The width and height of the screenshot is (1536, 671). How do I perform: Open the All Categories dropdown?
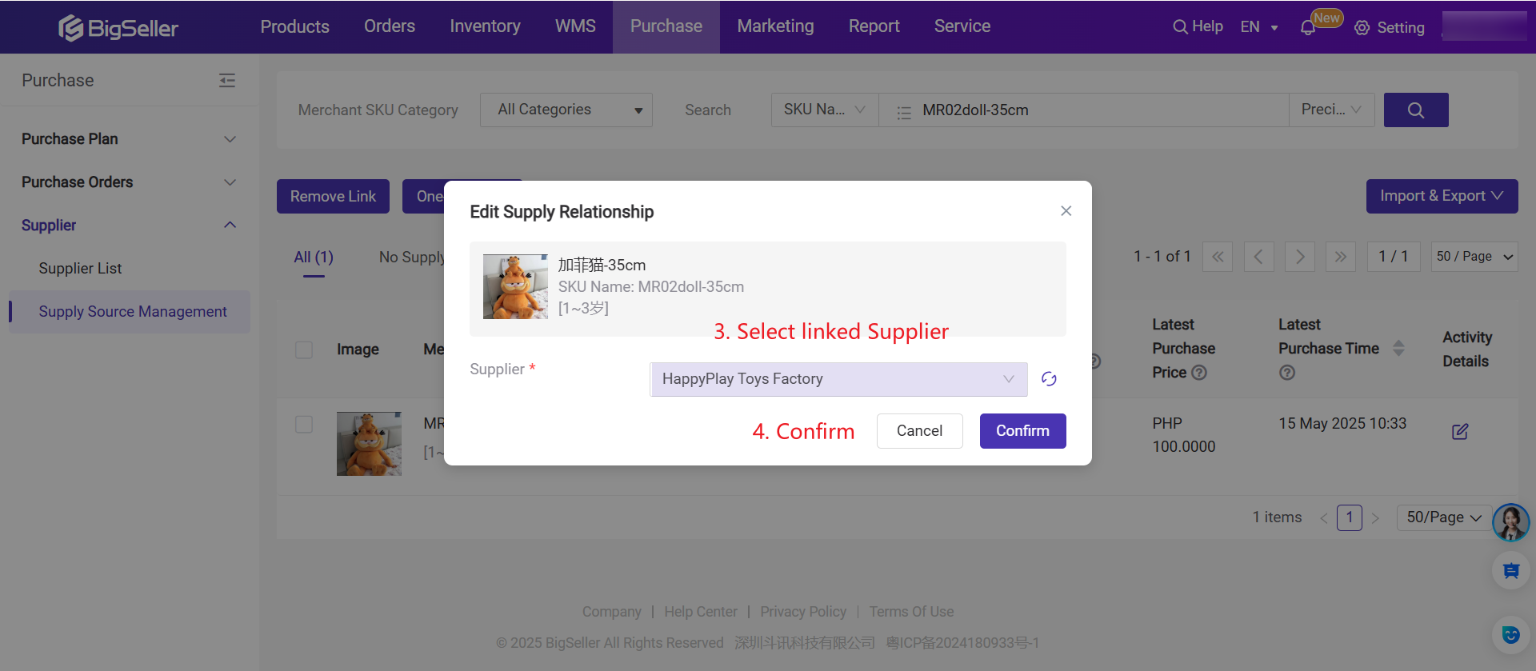tap(566, 110)
